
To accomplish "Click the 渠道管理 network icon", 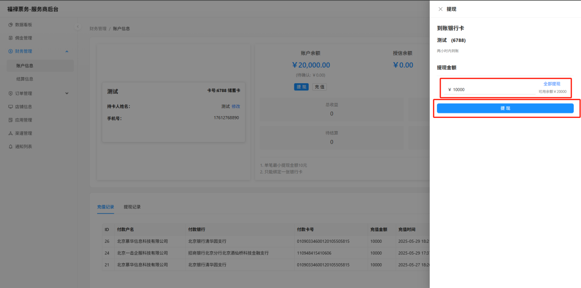I will click(11, 133).
